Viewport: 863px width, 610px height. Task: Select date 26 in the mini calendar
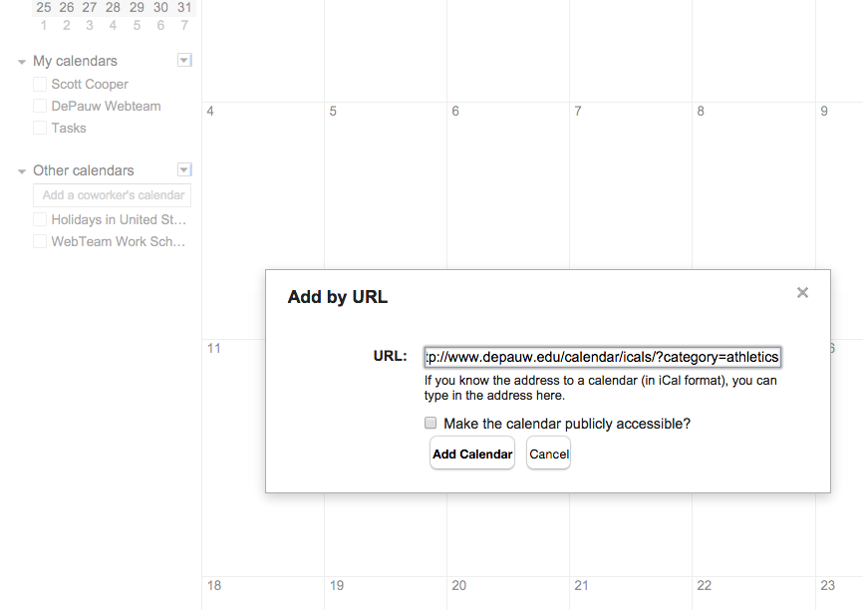pos(67,8)
